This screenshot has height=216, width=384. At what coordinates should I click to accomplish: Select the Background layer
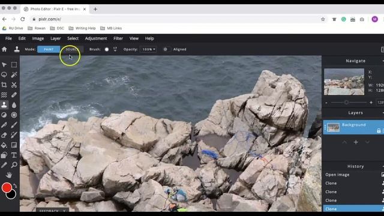[x=353, y=127]
